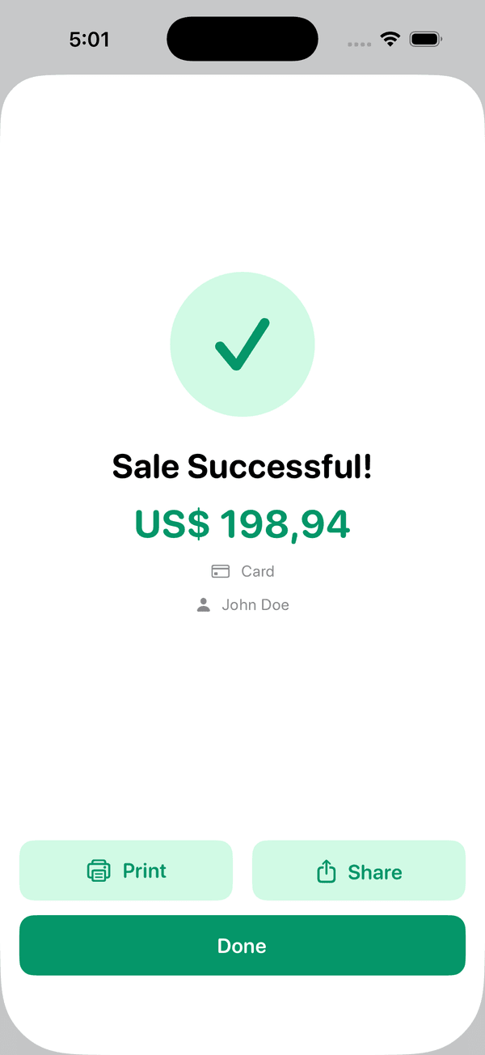Click the Share text label
Screen dimensions: 485x1055
click(375, 872)
